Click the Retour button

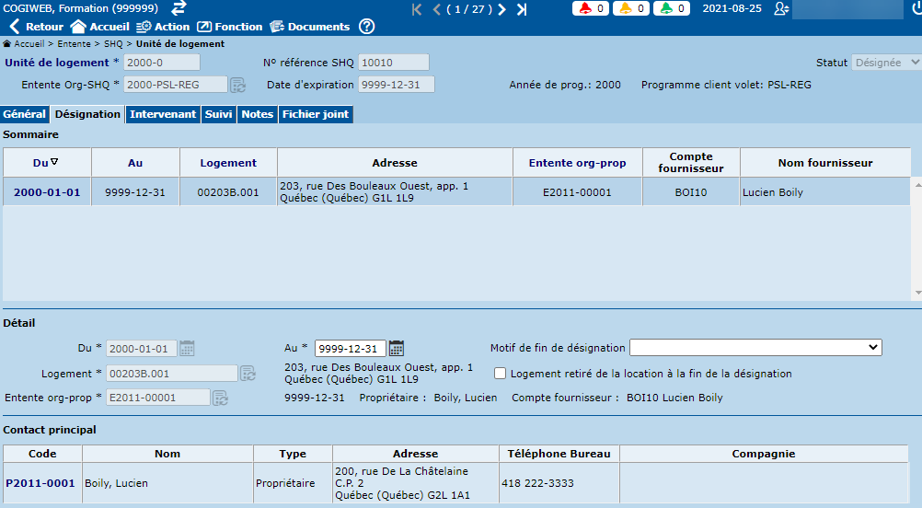coord(37,27)
